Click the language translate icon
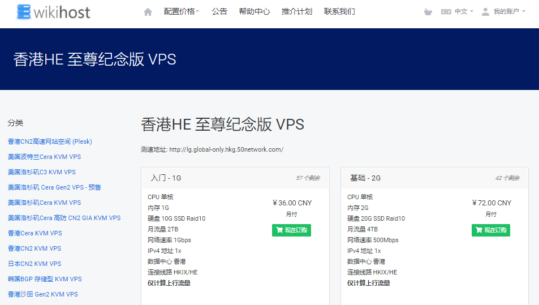 coord(446,12)
